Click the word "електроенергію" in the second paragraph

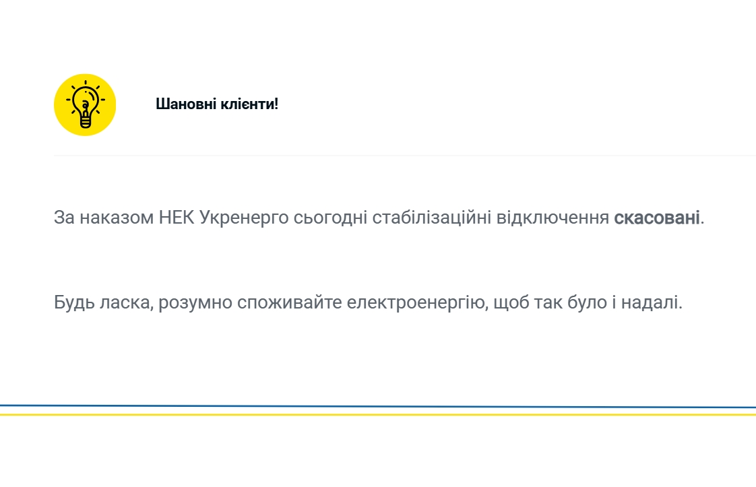[417, 303]
